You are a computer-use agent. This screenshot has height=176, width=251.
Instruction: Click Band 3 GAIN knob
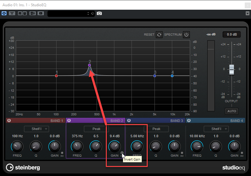[175, 146]
